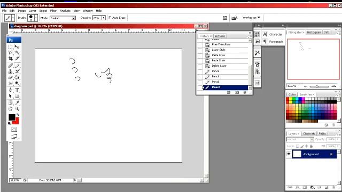342x192 pixels.
Task: Toggle lock transparent pixels in Layers
Action: 298,146
